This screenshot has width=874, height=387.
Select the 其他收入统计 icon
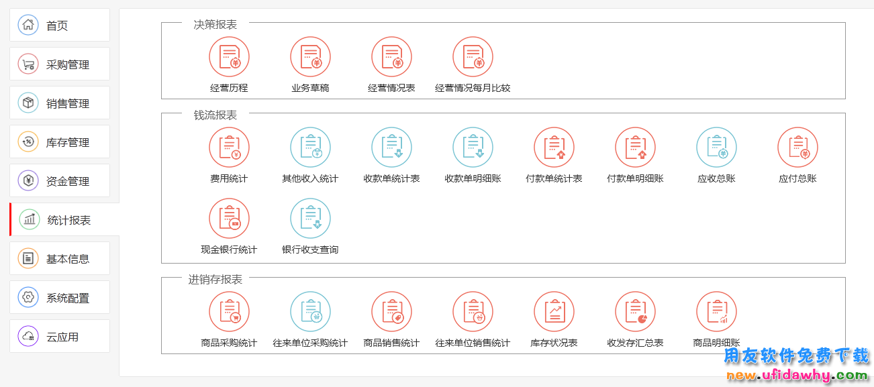coord(310,148)
